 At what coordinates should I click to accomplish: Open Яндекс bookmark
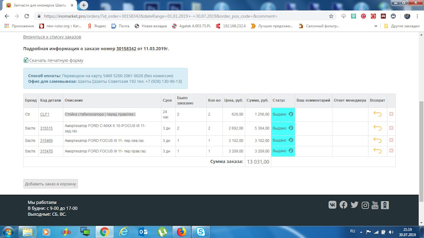pos(97,26)
